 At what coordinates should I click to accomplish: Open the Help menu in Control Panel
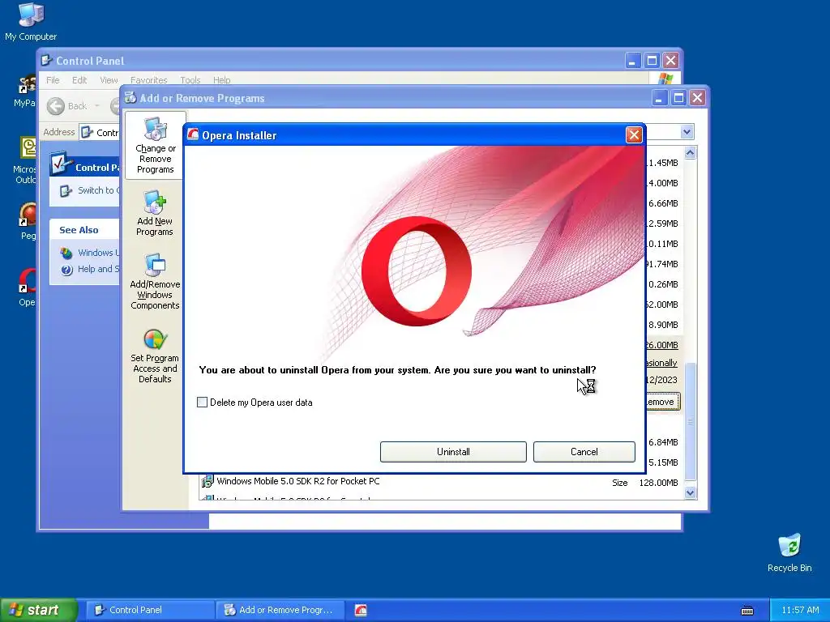(222, 80)
